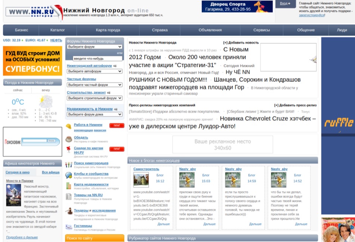Open the people icon beside Поиск нижегородцев

[x=69, y=165]
